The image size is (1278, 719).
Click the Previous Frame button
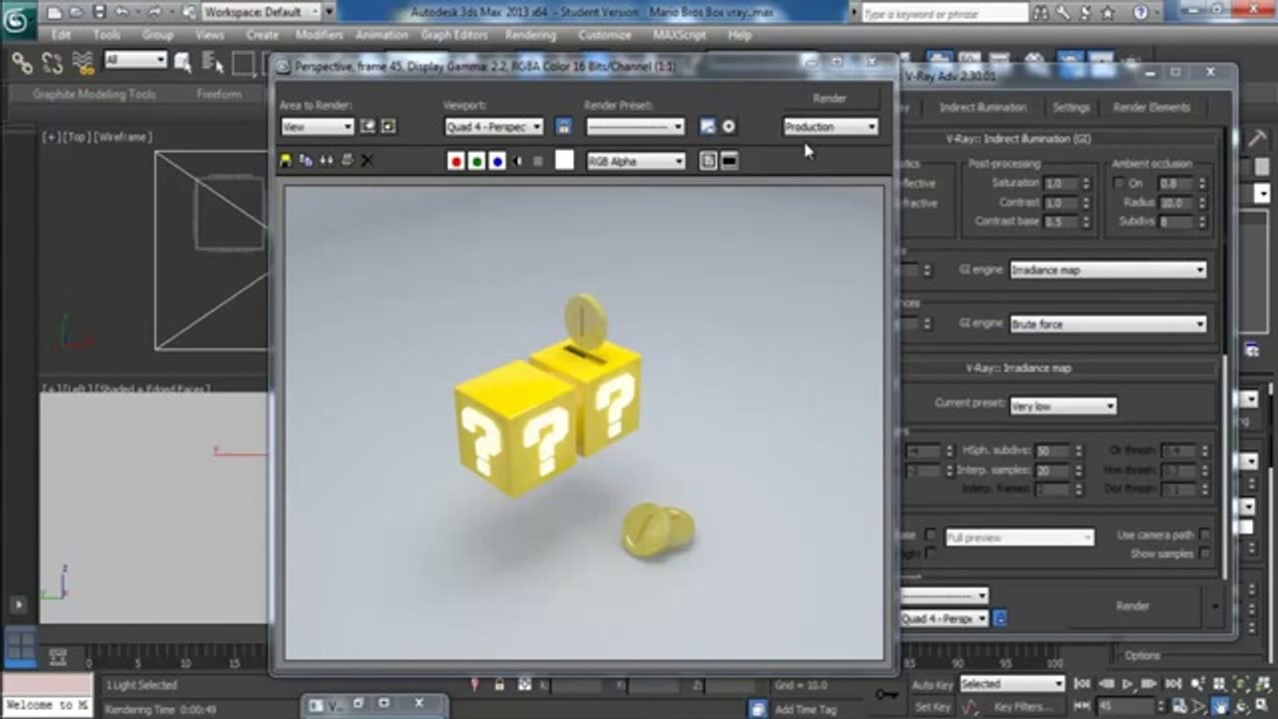pyautogui.click(x=1104, y=684)
